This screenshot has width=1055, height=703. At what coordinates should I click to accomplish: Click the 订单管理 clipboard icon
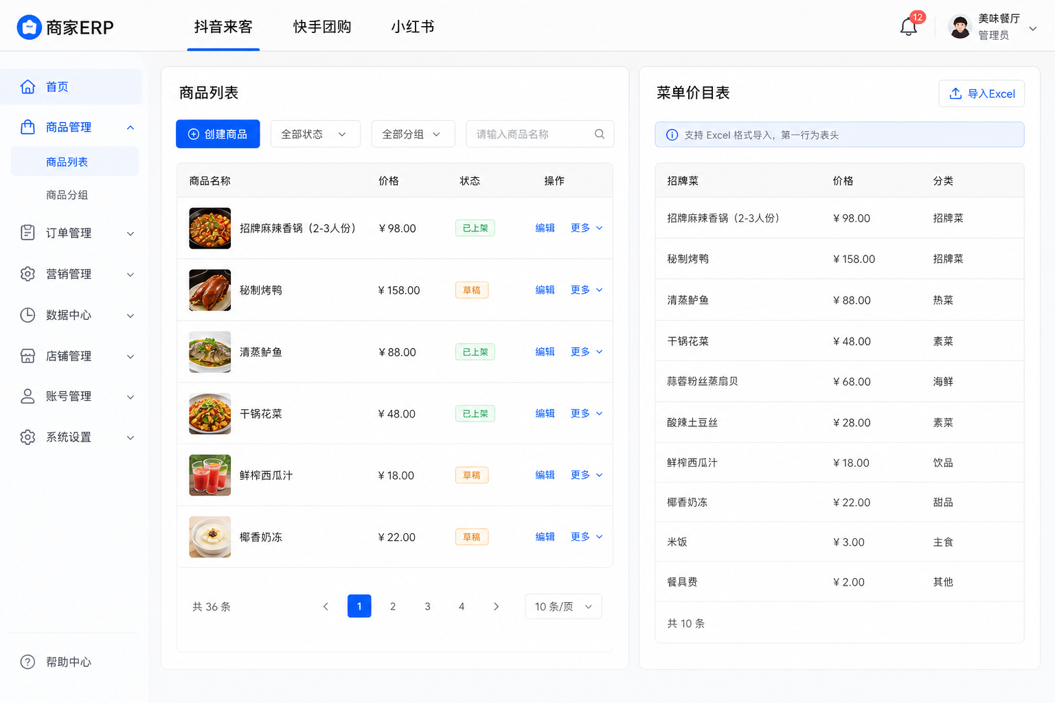(27, 233)
